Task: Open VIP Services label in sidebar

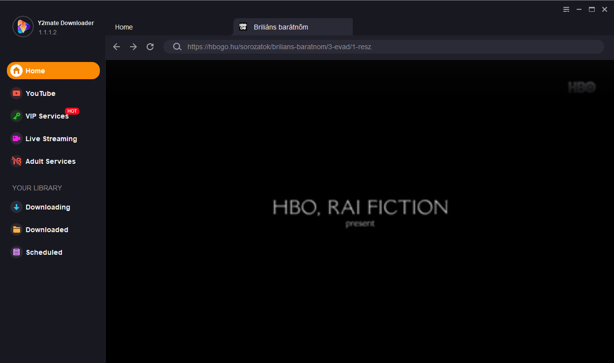Action: tap(47, 116)
